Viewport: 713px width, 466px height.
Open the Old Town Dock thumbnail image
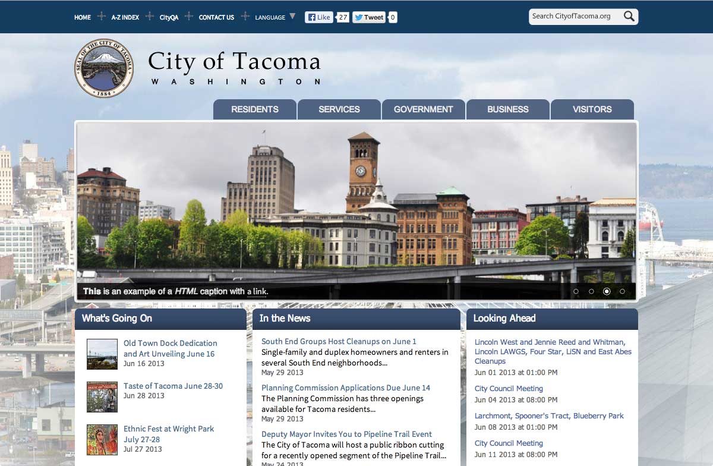point(102,354)
